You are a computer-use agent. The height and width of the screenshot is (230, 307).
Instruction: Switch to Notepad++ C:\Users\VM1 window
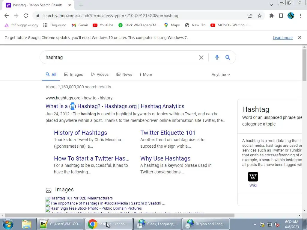point(60,224)
